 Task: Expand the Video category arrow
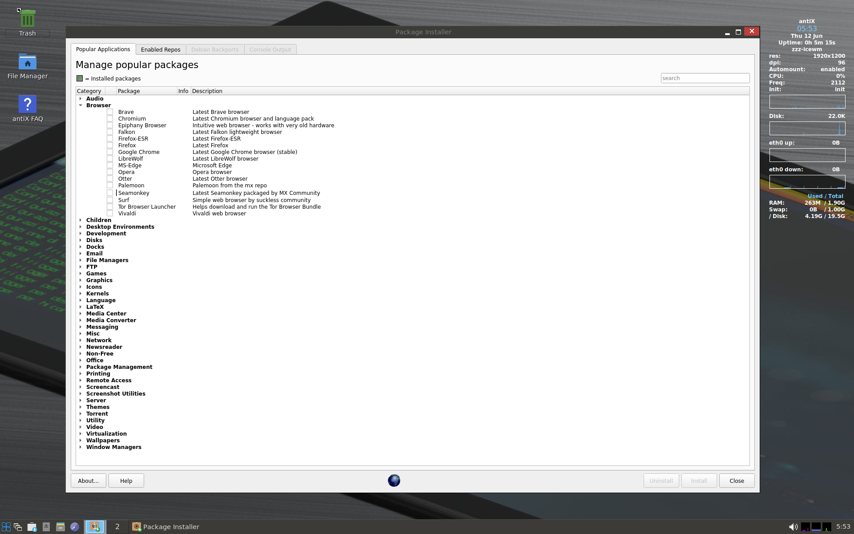[81, 427]
